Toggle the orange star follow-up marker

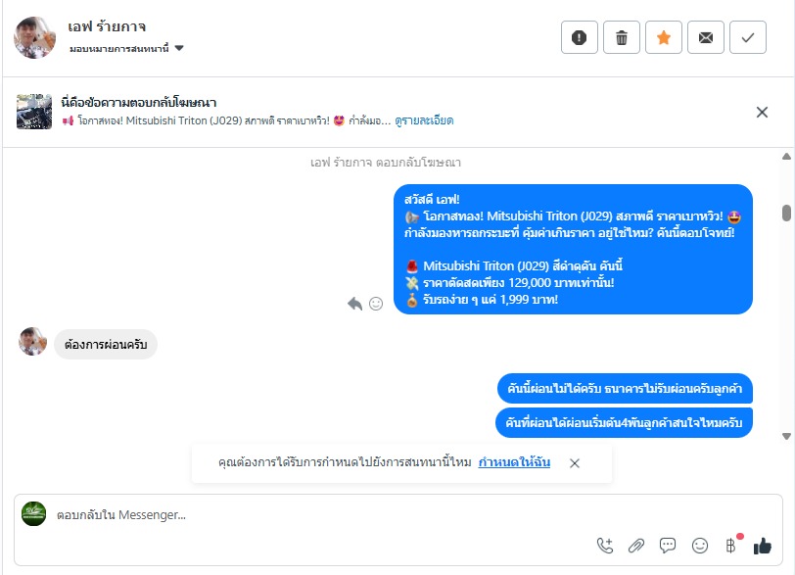click(x=663, y=37)
